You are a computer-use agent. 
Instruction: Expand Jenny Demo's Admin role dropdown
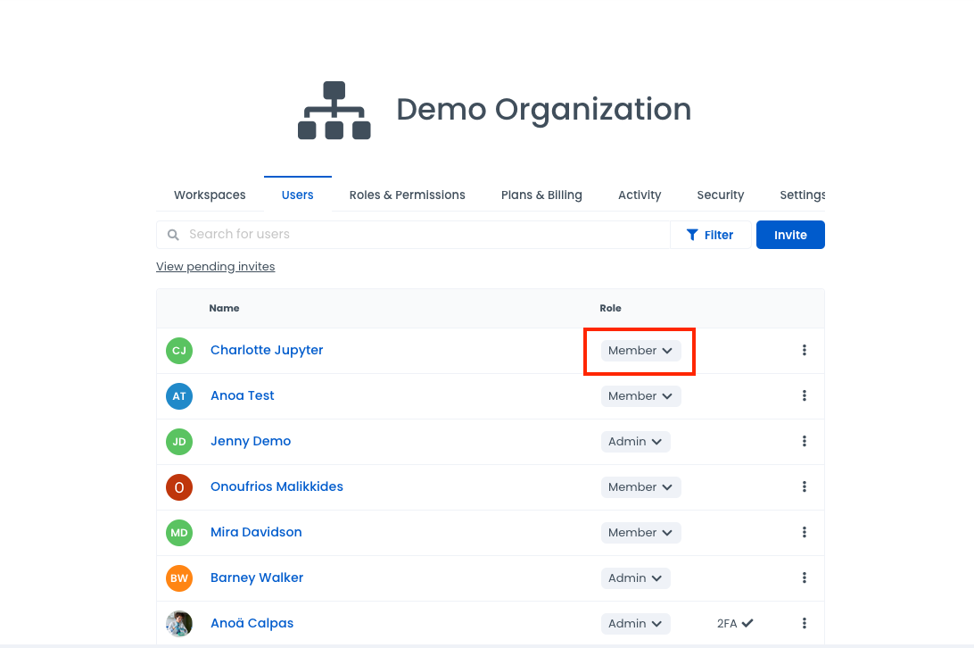(635, 442)
